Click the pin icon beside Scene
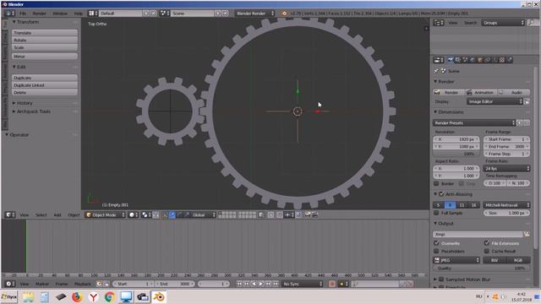This screenshot has width=541, height=304. pyautogui.click(x=436, y=71)
